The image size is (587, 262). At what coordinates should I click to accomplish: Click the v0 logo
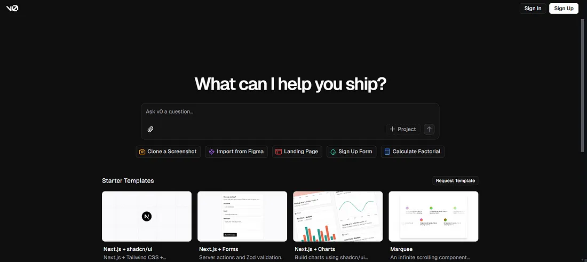[x=12, y=8]
